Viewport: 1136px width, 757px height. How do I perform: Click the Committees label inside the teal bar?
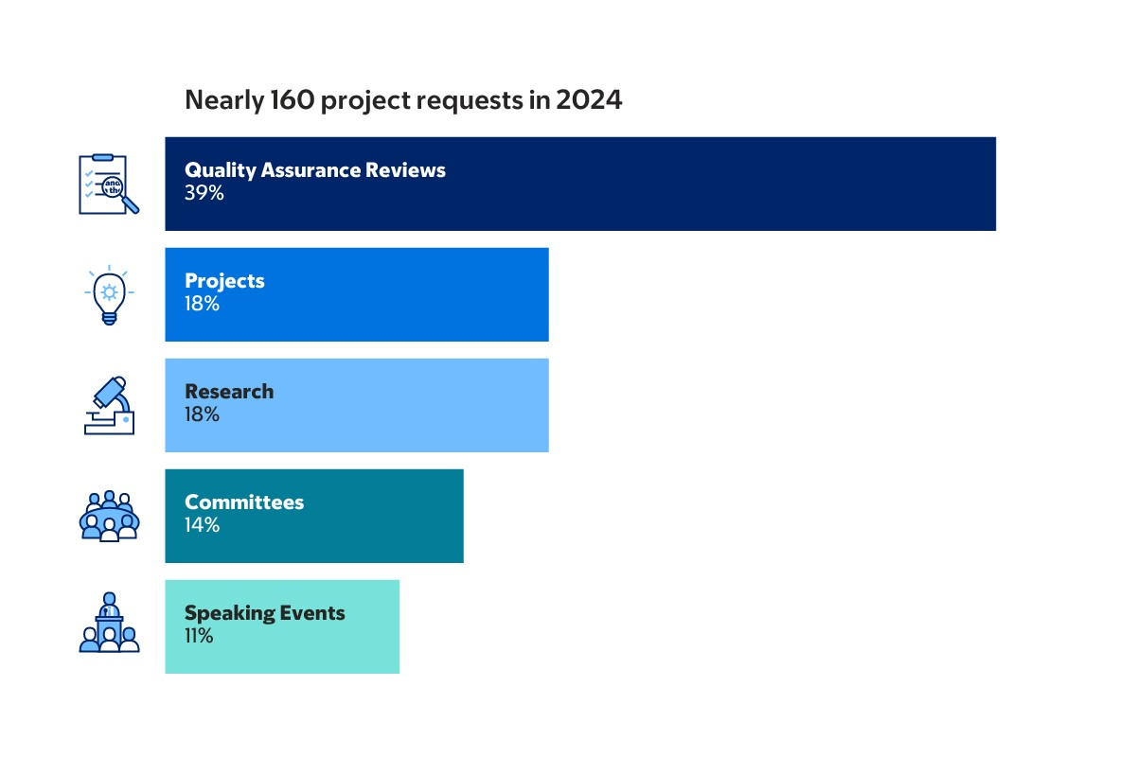click(244, 502)
